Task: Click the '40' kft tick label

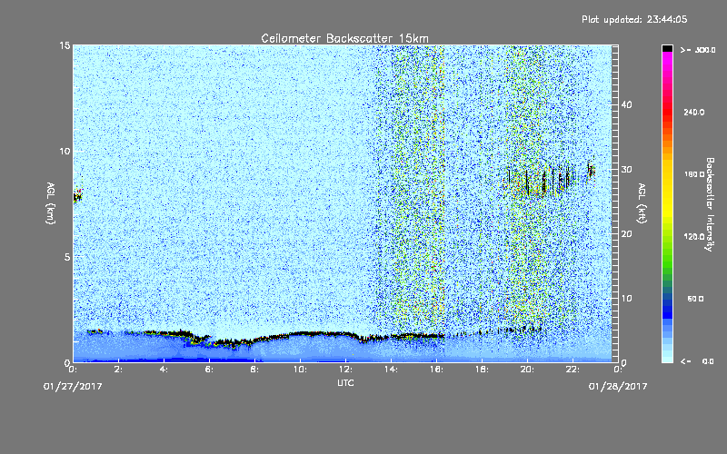Action: (x=626, y=105)
